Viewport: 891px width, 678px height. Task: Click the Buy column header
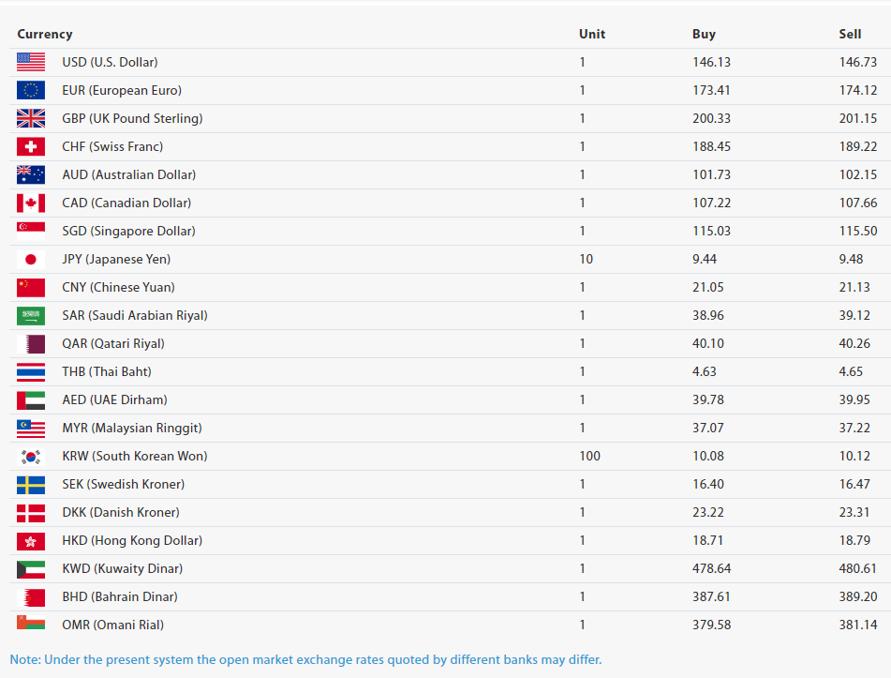(704, 34)
